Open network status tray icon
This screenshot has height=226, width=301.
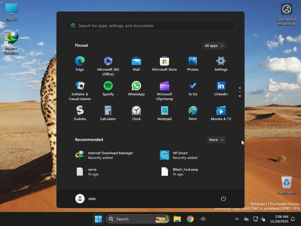pyautogui.click(x=255, y=219)
